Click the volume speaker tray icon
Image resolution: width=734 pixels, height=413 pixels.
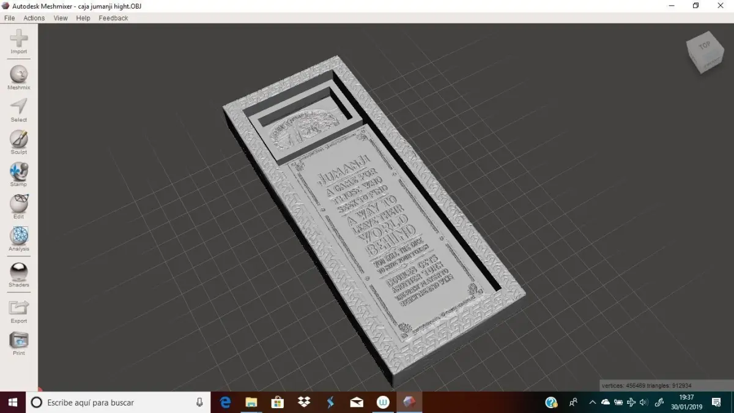pyautogui.click(x=643, y=402)
